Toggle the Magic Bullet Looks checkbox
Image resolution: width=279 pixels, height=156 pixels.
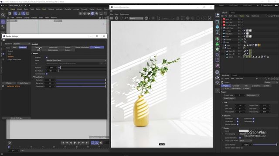[3, 59]
